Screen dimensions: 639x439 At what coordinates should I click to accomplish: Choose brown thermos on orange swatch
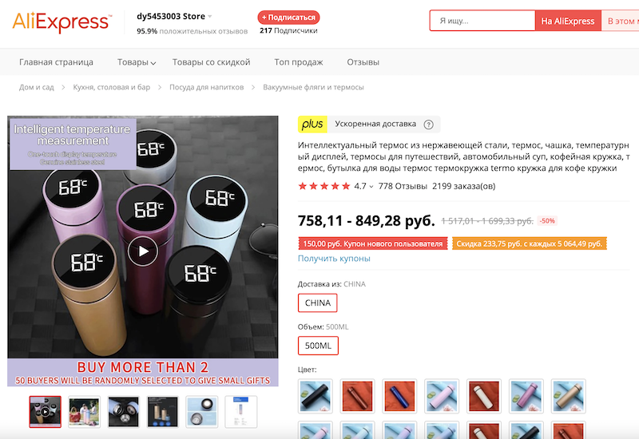tap(357, 396)
